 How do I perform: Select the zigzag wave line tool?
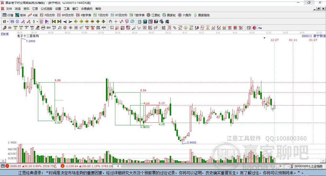139,28
